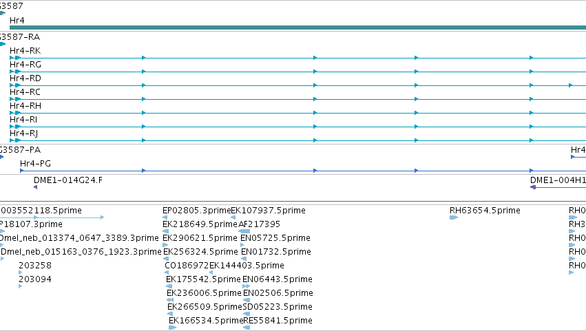586x331 pixels.
Task: Click the glyph under EK107937.5prime
Action: coord(233,217)
